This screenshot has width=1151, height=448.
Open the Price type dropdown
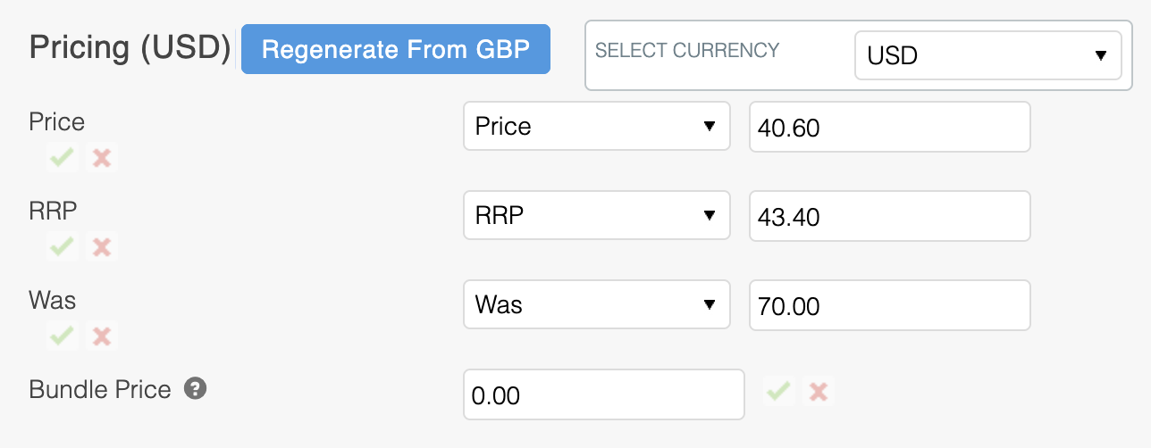(596, 127)
